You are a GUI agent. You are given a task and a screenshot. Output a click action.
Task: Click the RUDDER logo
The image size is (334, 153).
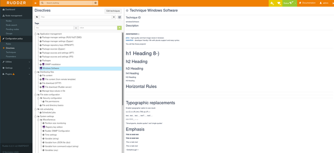pyautogui.click(x=16, y=3)
